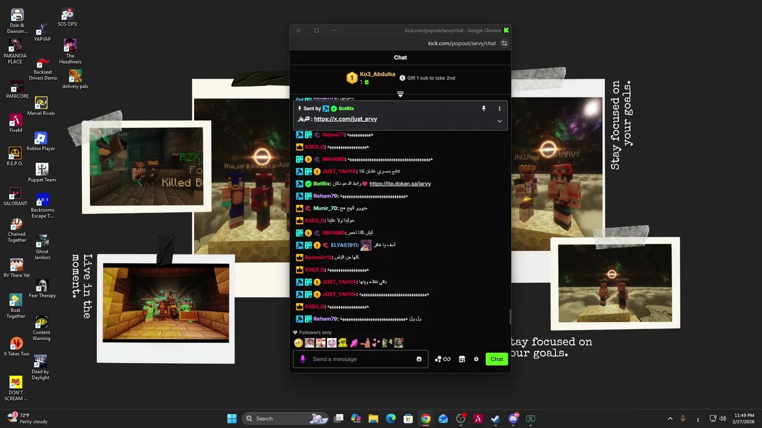Open FiveM desktop shortcut
The height and width of the screenshot is (428, 762).
click(15, 124)
